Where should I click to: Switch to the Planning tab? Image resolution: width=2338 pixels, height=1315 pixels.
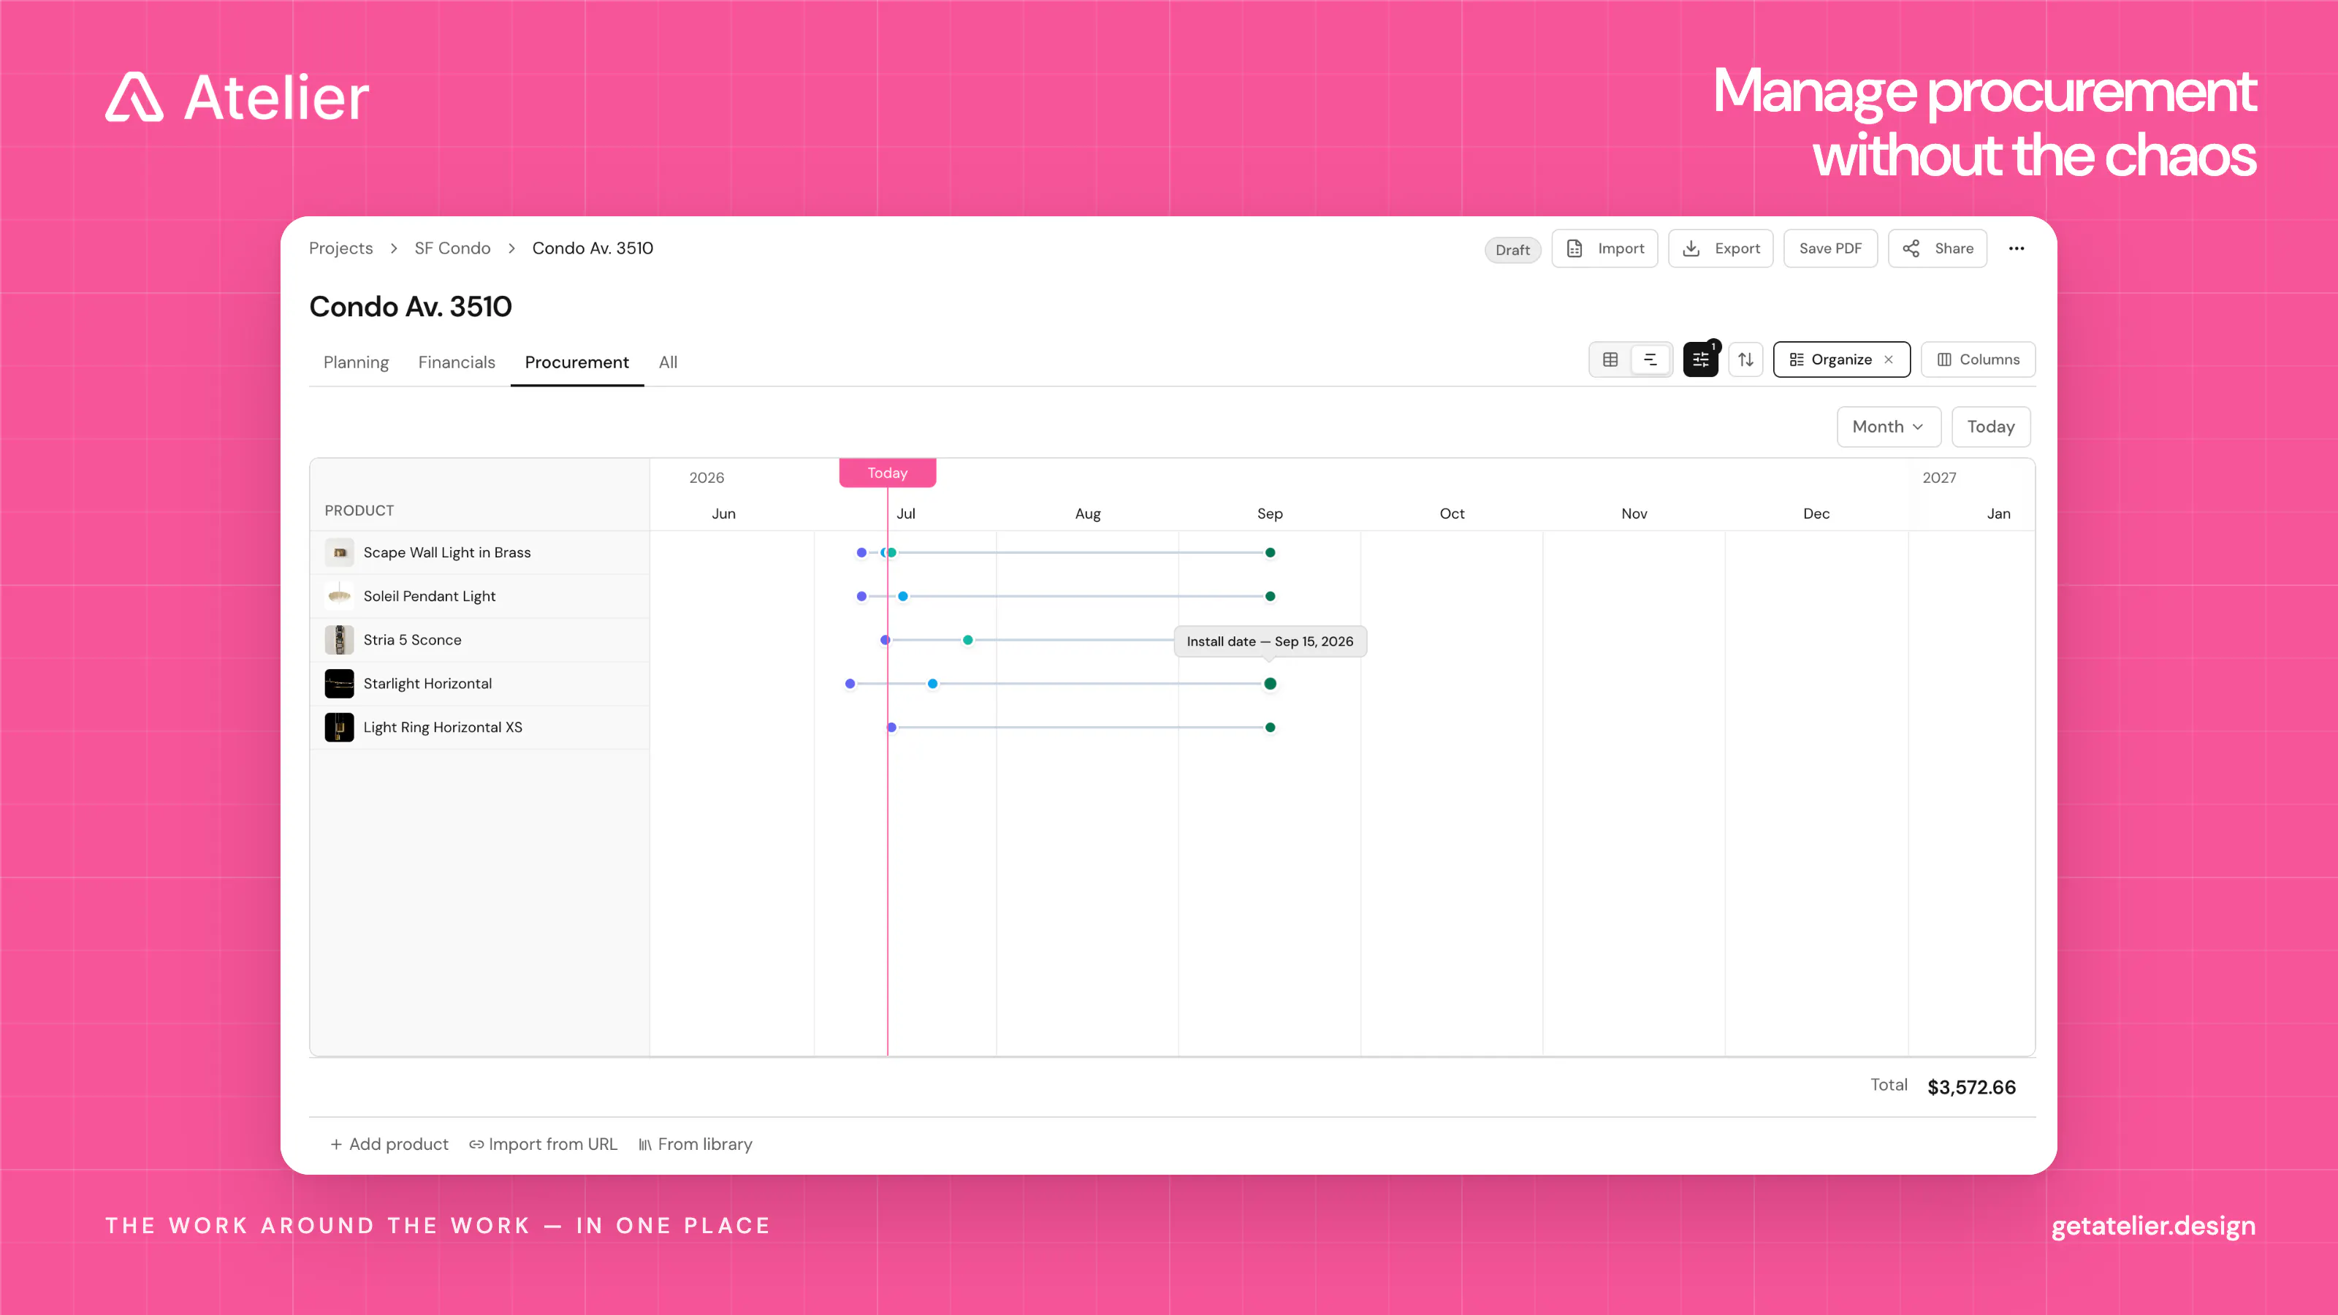click(356, 362)
